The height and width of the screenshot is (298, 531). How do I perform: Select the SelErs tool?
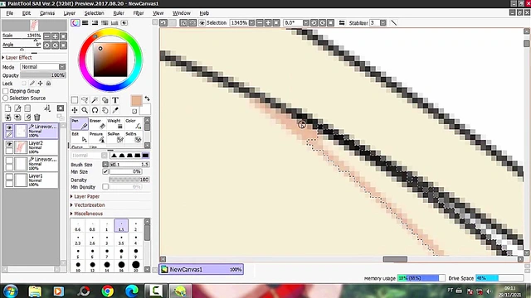tap(133, 137)
